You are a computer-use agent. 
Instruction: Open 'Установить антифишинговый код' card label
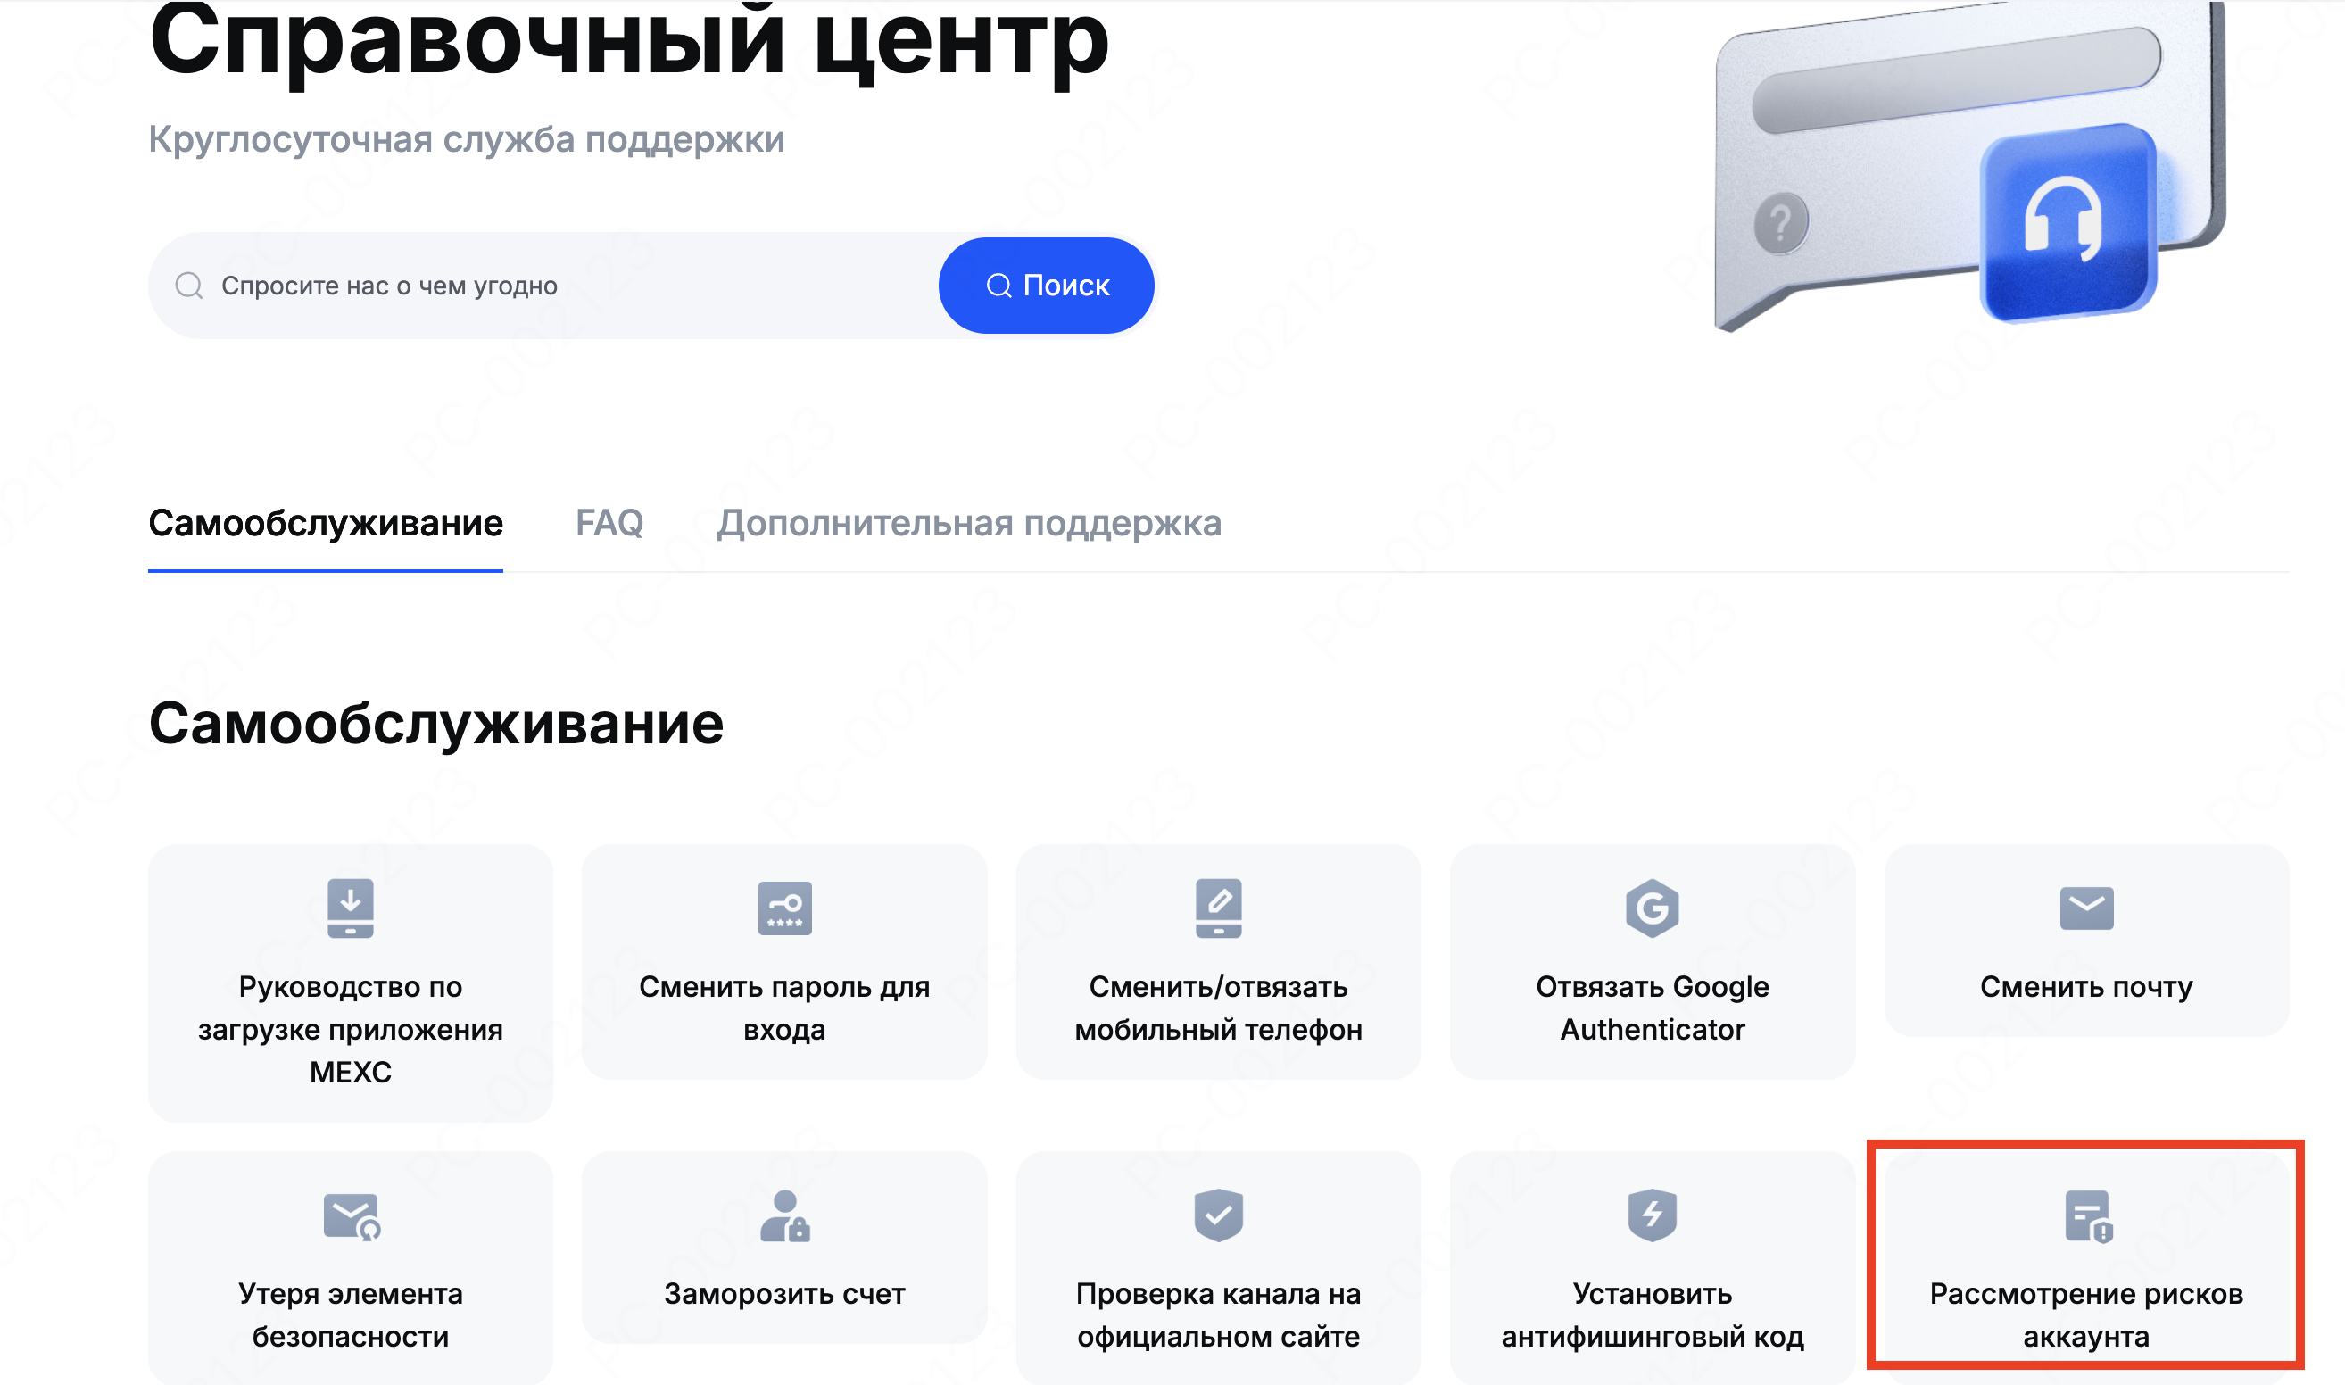pos(1652,1315)
